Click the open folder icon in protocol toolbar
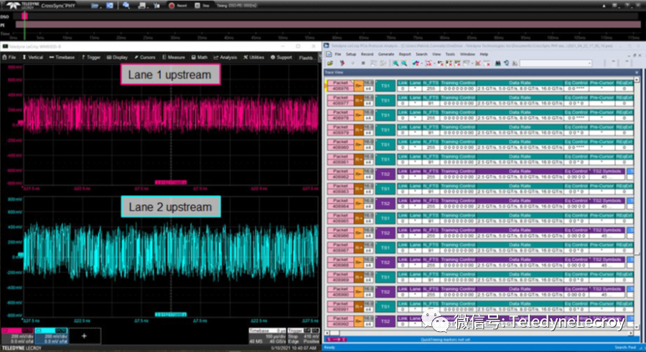 329,63
